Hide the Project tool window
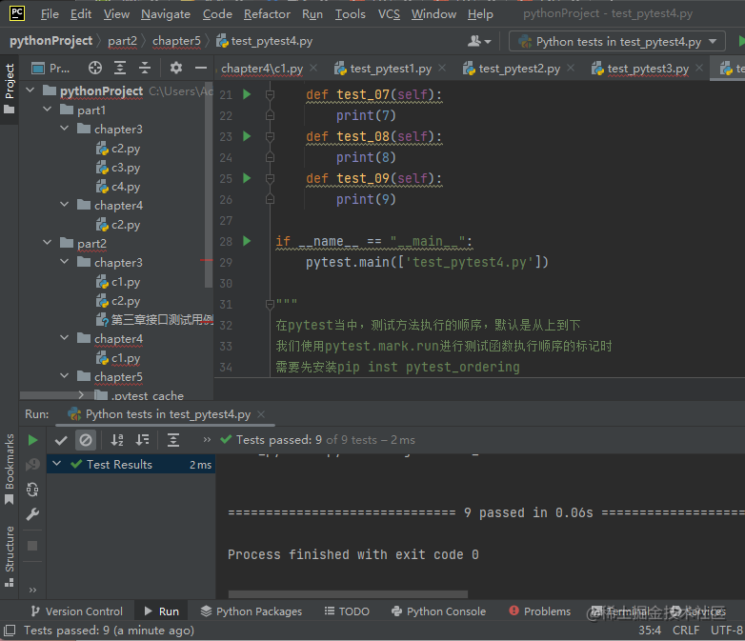This screenshot has height=641, width=745. click(201, 68)
